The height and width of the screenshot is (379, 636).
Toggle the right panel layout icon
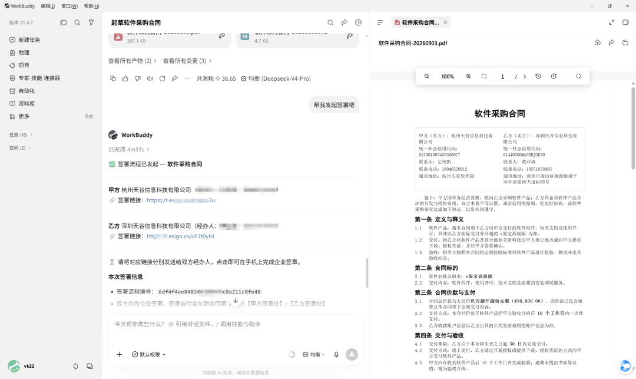(625, 22)
